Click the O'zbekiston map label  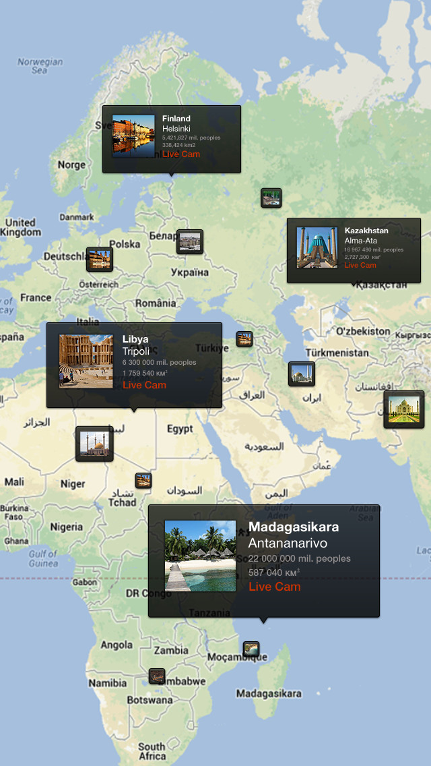[x=363, y=331]
